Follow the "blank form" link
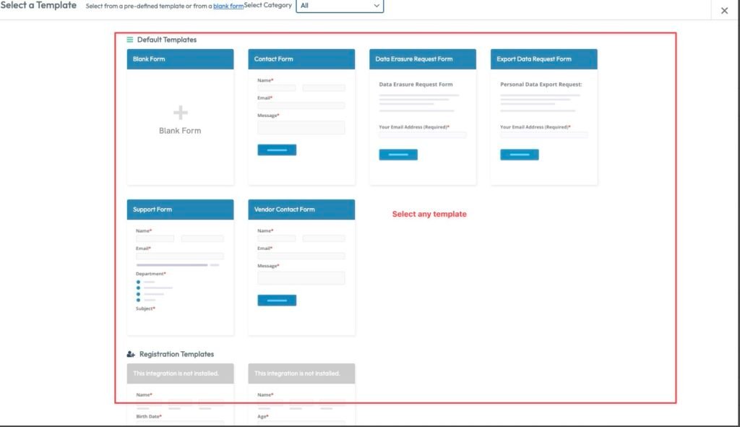Image resolution: width=740 pixels, height=427 pixels. pyautogui.click(x=228, y=6)
